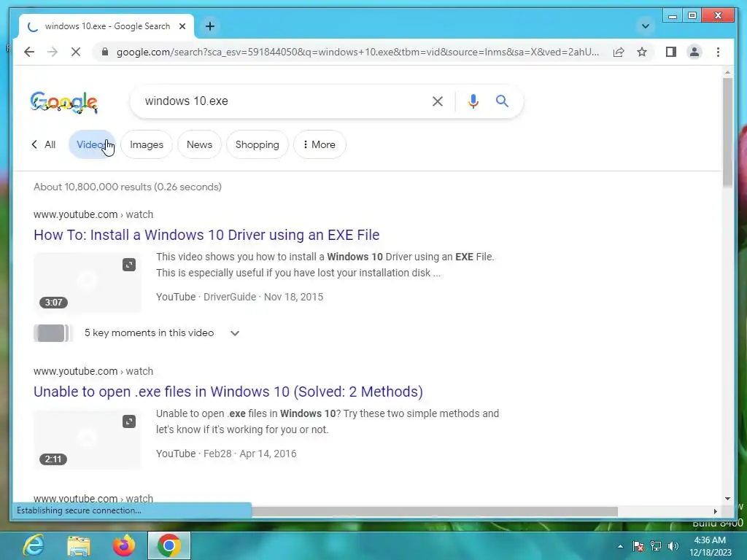Screen dimensions: 747x560
Task: Open the More filters menu
Action: coord(320,144)
